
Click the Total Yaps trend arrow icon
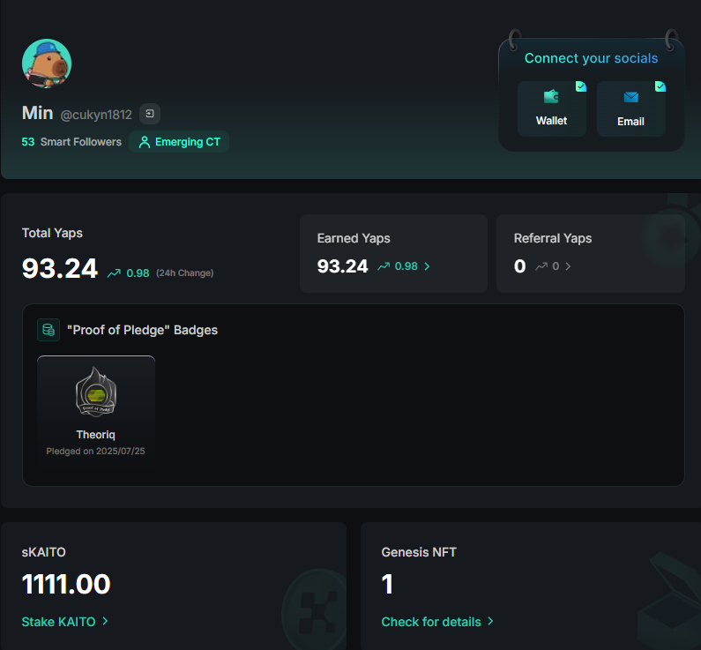[x=114, y=273]
